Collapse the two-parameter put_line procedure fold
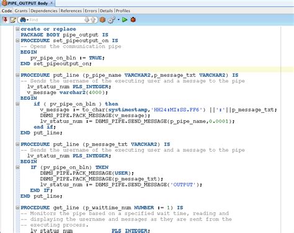The width and height of the screenshot is (294, 233). click(17, 75)
